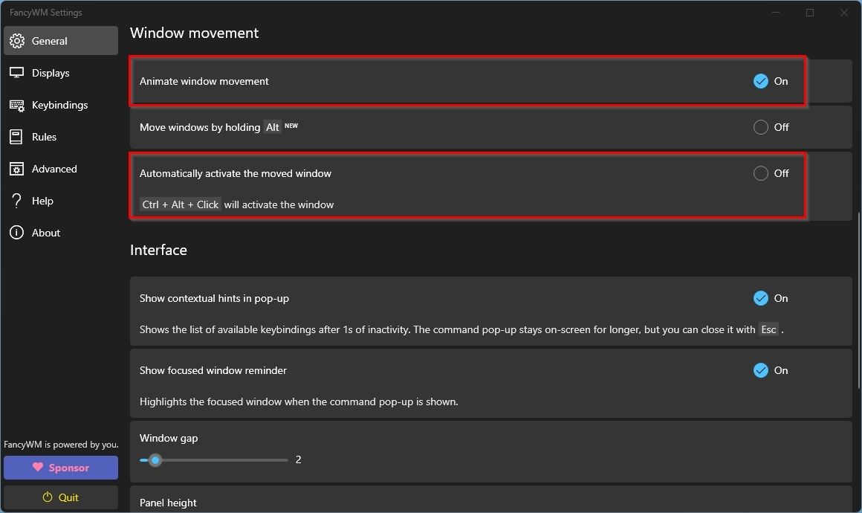Open the Keybindings section

[59, 104]
